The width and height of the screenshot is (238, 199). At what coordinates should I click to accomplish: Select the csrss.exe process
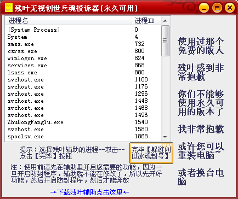click(x=83, y=51)
